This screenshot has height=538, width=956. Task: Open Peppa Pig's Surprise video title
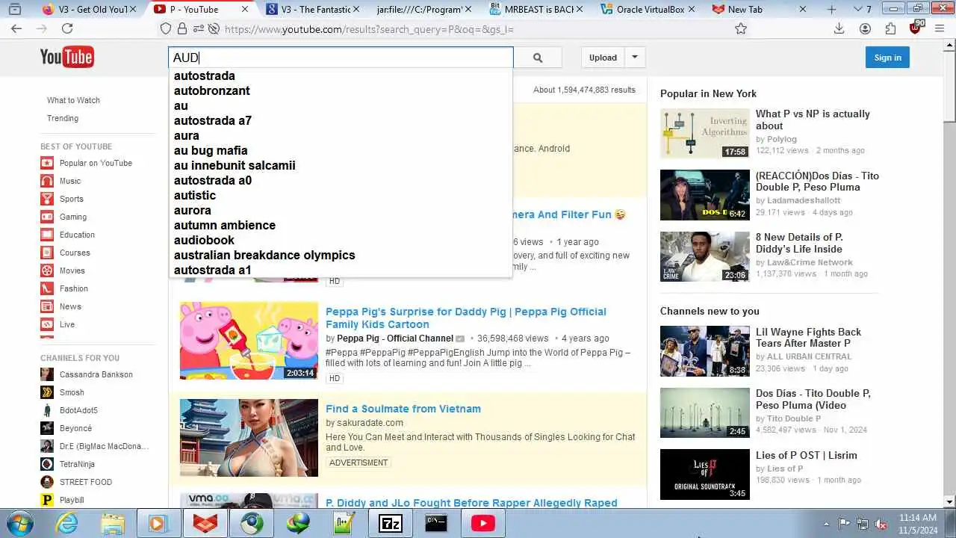(x=466, y=318)
